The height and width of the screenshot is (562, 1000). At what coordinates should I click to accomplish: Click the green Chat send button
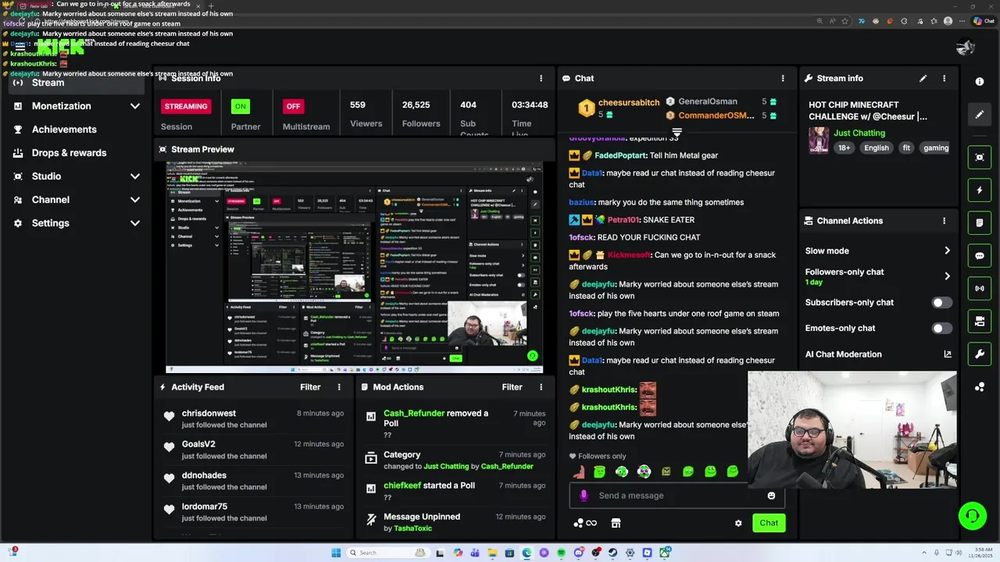click(x=769, y=523)
